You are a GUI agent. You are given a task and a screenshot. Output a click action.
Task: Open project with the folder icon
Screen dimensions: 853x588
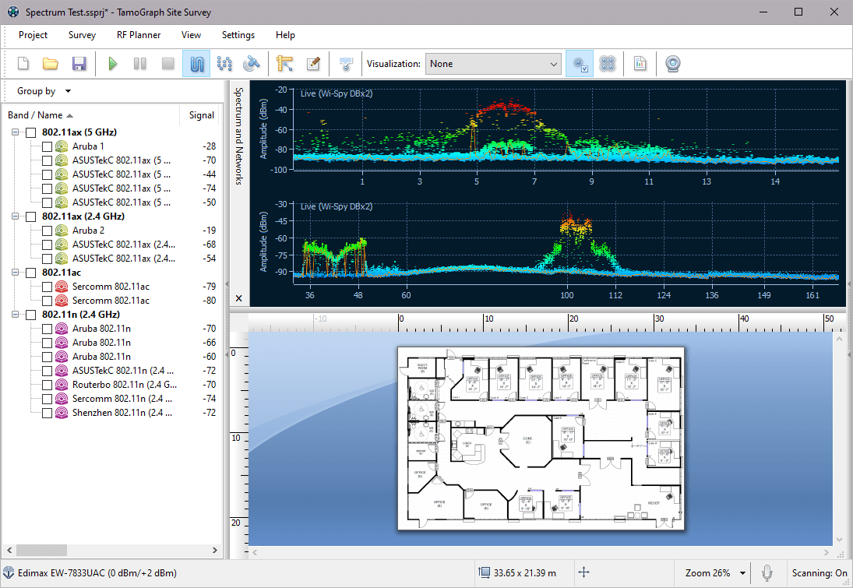click(51, 64)
